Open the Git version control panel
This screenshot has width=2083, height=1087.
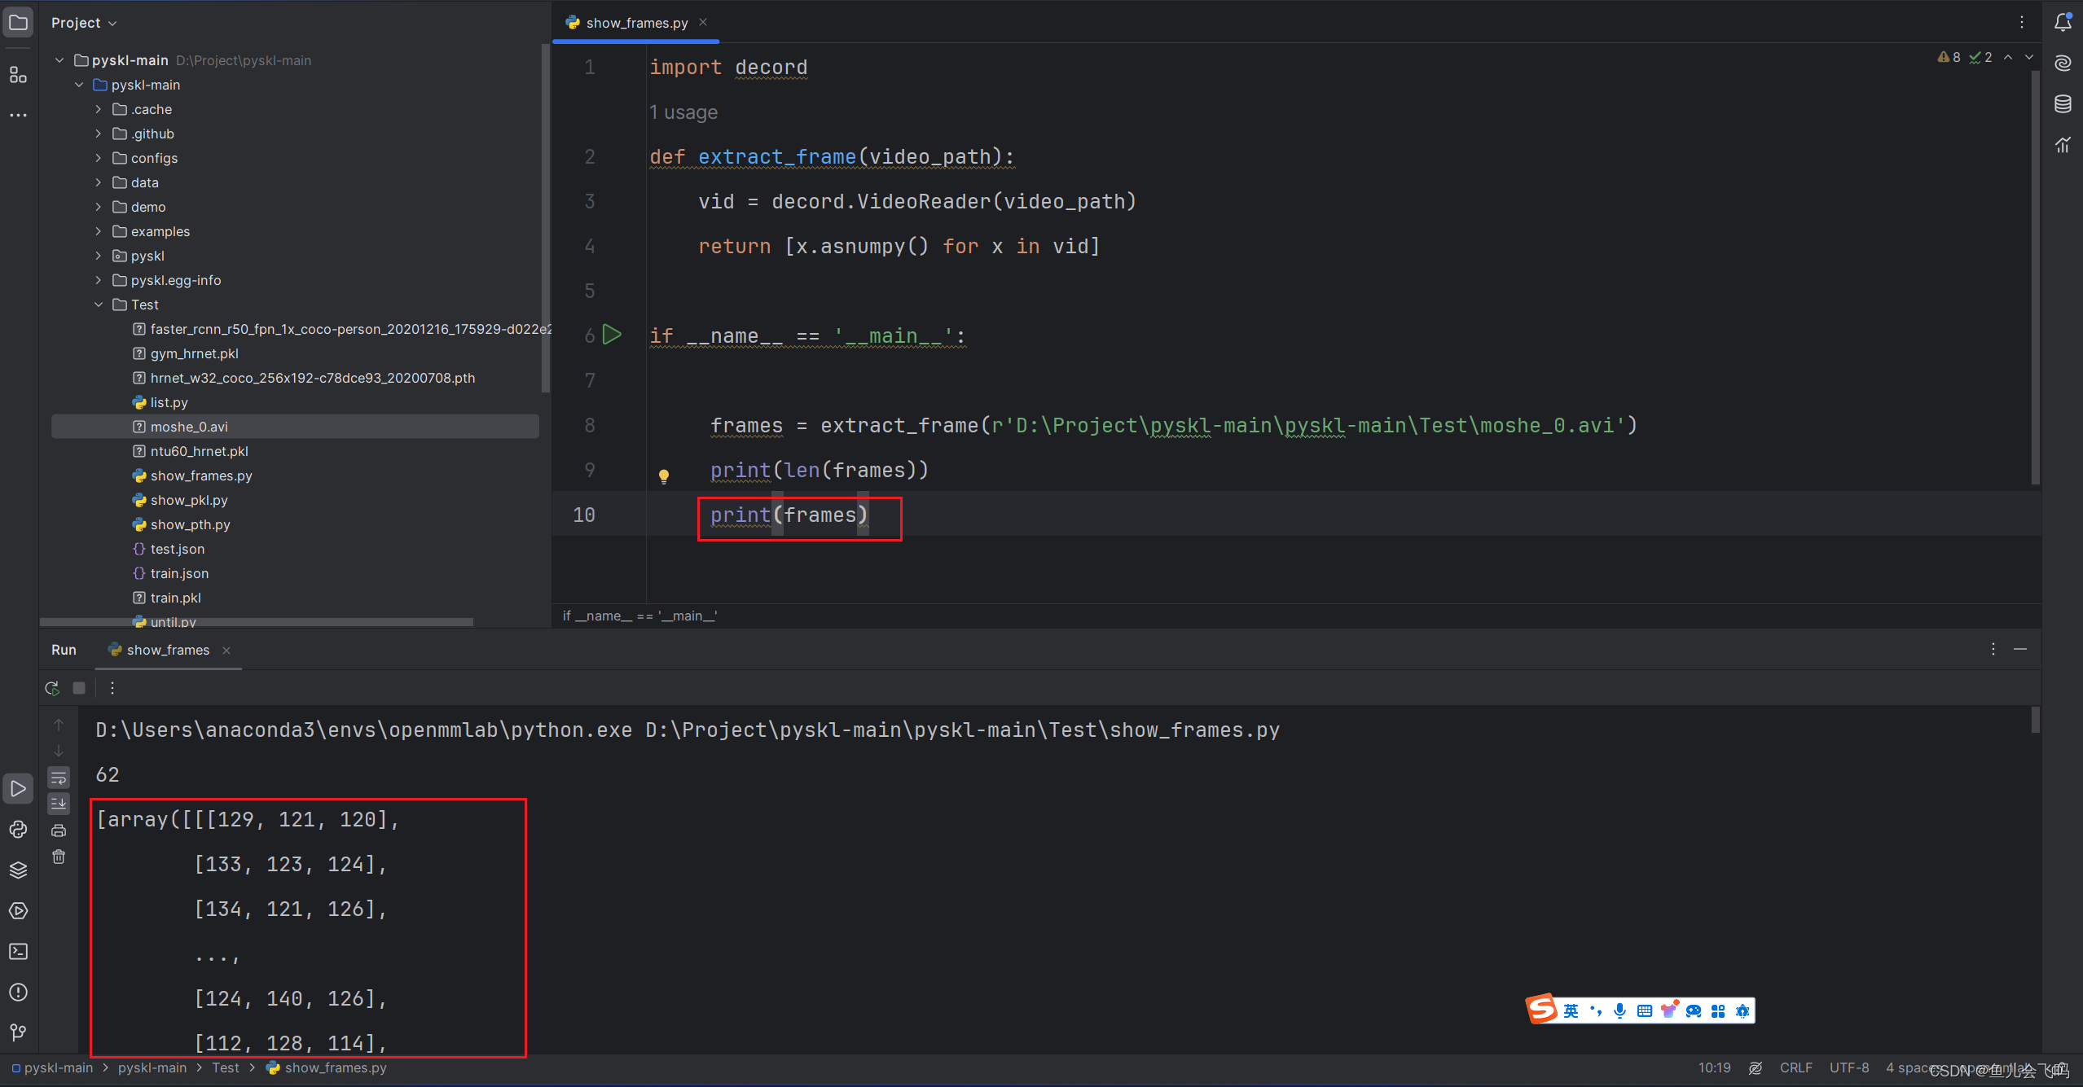(18, 1032)
